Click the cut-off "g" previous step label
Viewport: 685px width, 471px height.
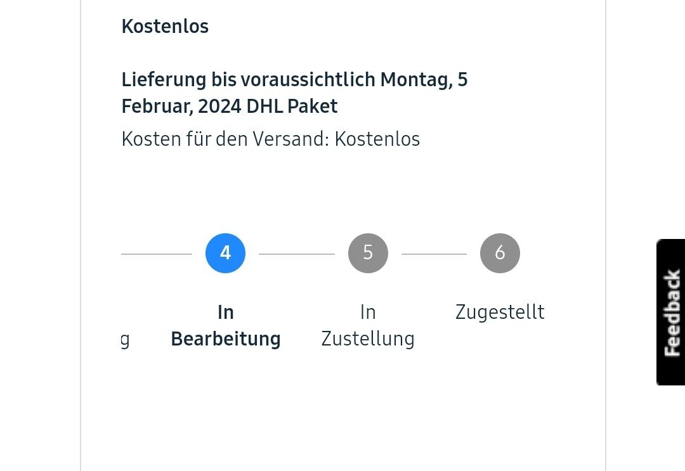[125, 340]
